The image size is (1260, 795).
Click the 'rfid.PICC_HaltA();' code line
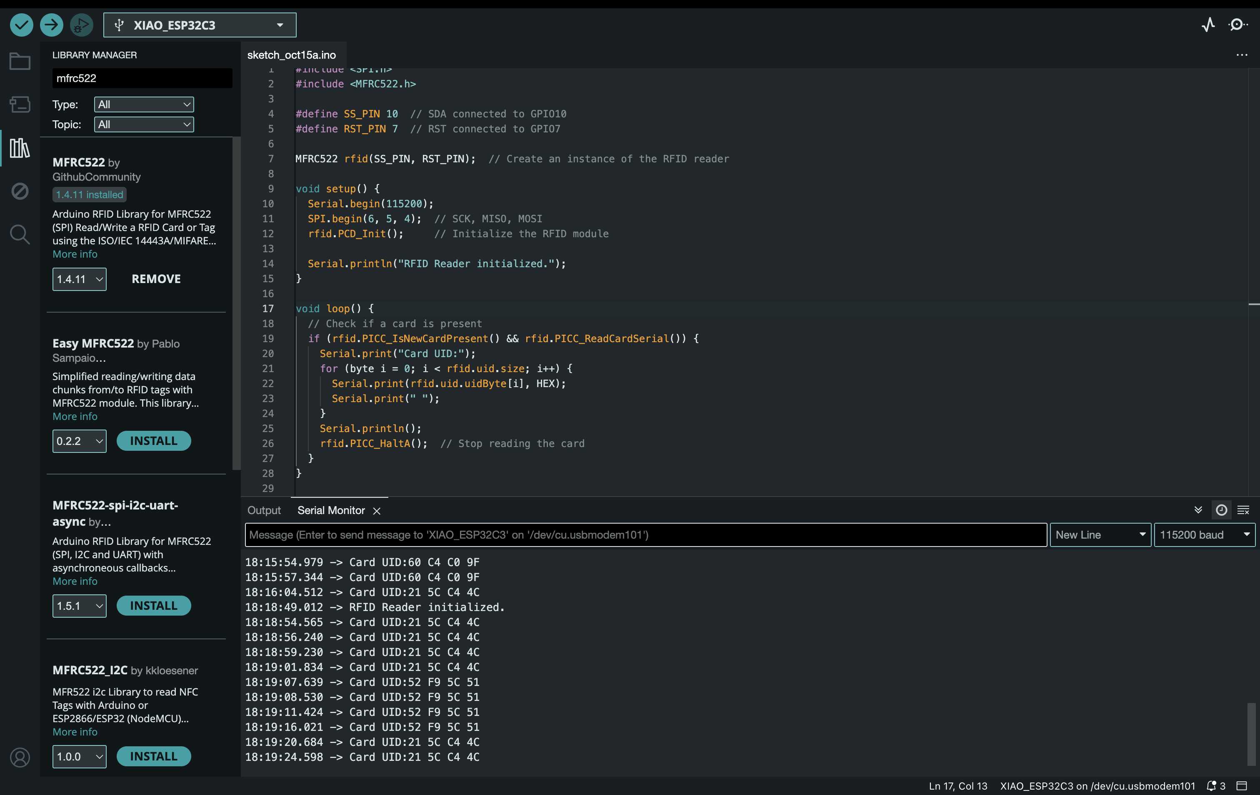pyautogui.click(x=374, y=443)
